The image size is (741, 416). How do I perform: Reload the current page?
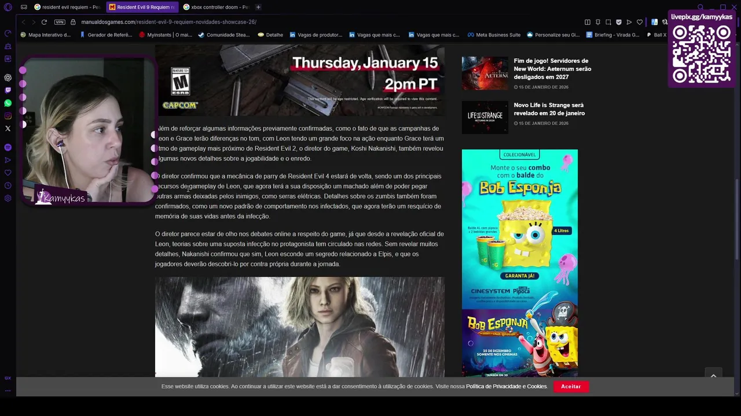pos(44,22)
